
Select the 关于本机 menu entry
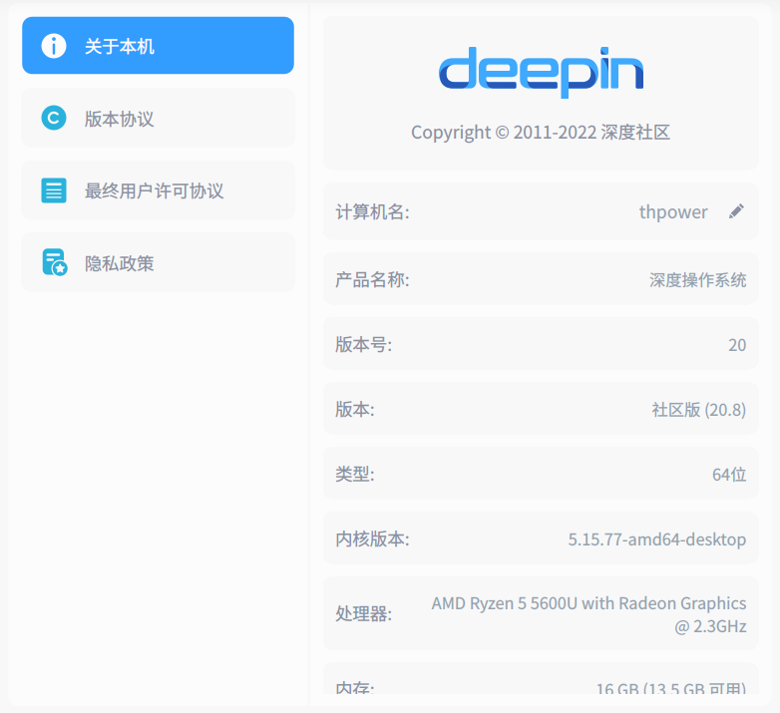159,46
